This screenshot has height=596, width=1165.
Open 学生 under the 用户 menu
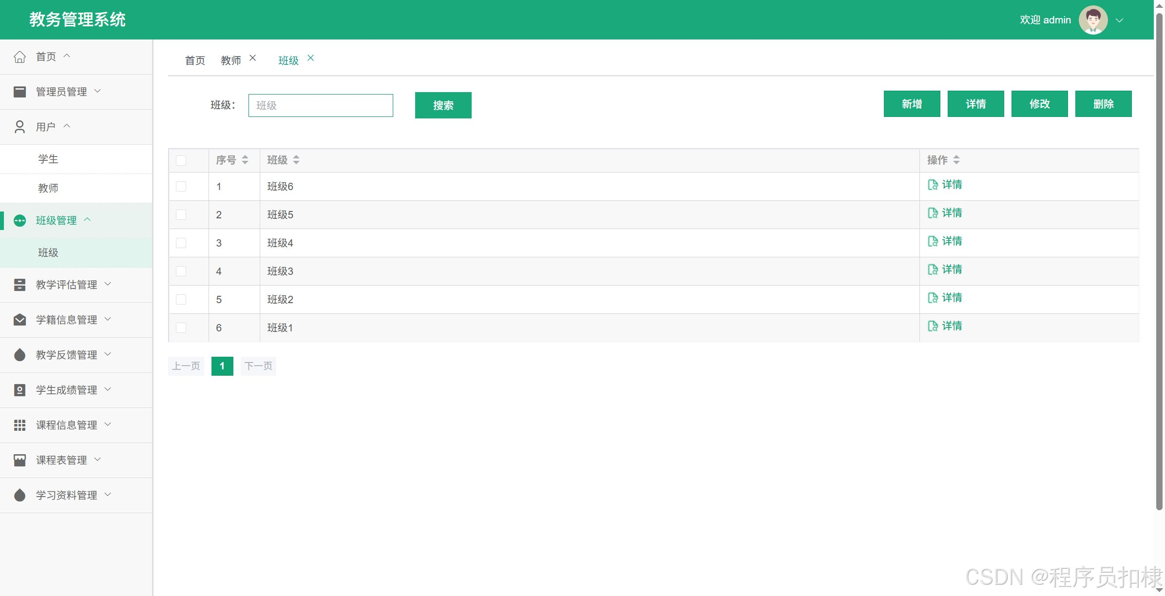point(48,159)
